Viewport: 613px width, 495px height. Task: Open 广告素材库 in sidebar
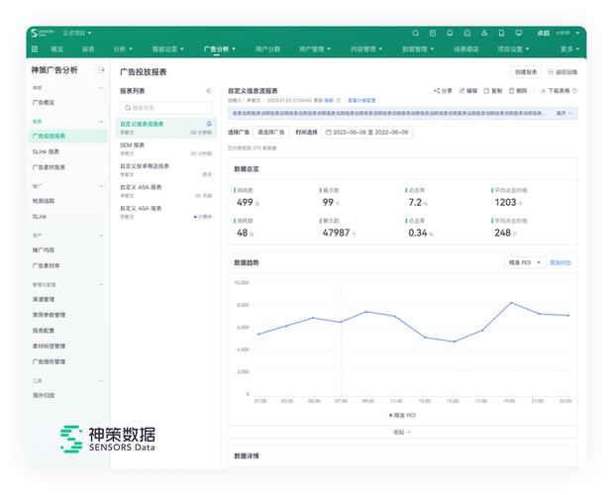47,265
